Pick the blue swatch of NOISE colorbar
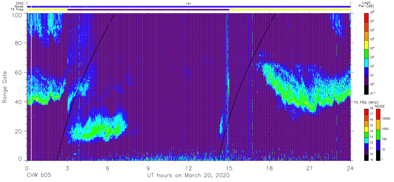 378,145
